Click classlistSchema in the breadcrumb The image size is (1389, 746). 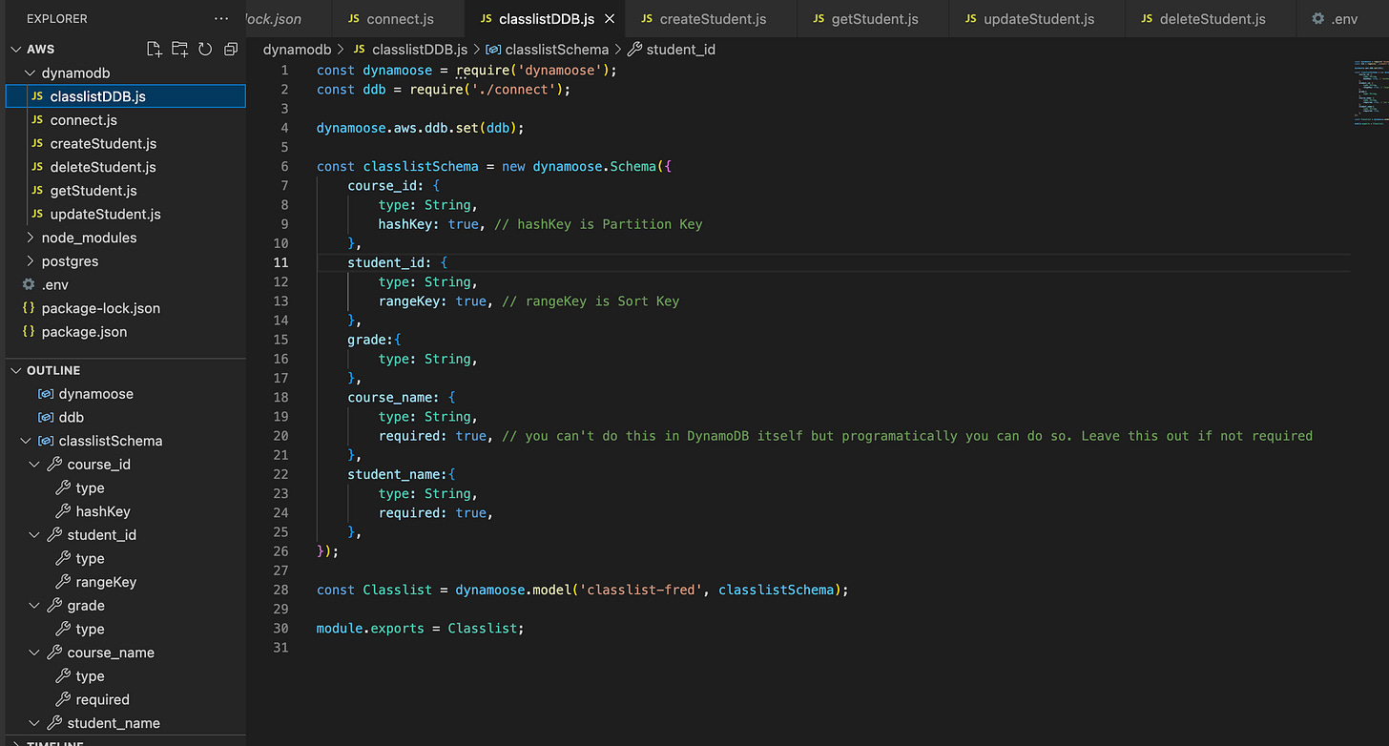pos(555,50)
